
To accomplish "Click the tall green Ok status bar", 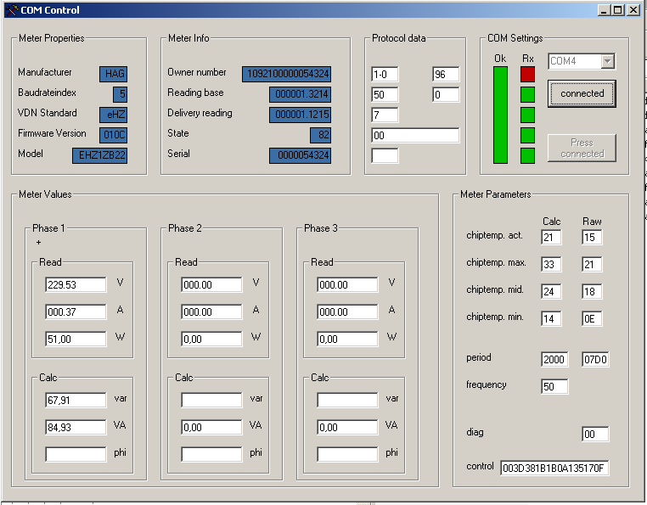I will [x=500, y=115].
